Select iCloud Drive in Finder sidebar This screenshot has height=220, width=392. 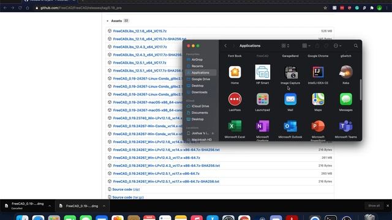(200, 106)
